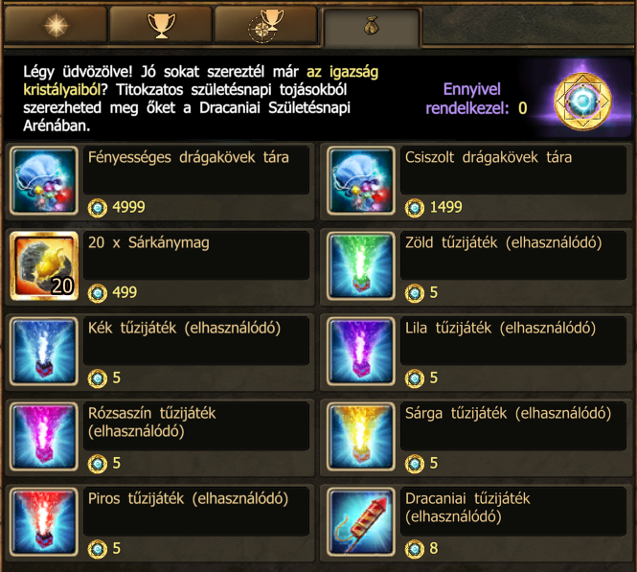Choose the Sárga tűzijáték yellow firework icon
The image size is (637, 572).
tap(361, 436)
